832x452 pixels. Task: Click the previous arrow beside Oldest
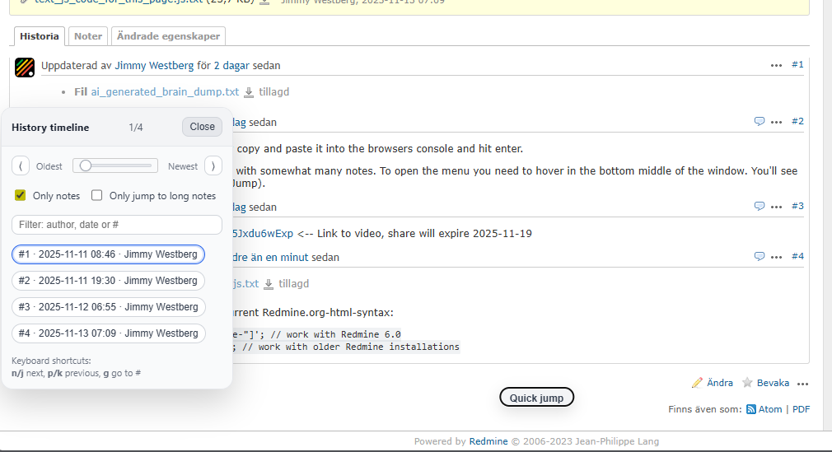click(x=21, y=166)
